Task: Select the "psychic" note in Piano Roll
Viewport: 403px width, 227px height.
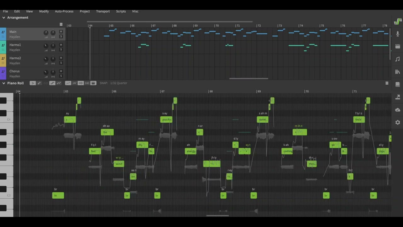Action: [166, 119]
